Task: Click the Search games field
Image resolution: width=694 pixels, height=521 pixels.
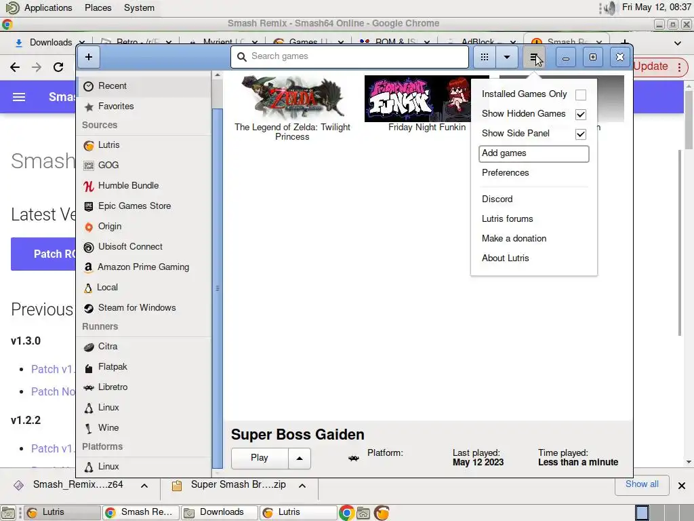Action: [350, 57]
